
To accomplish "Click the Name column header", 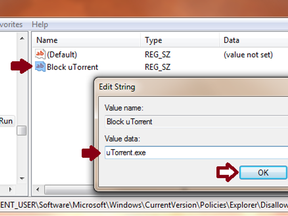I will coord(86,40).
